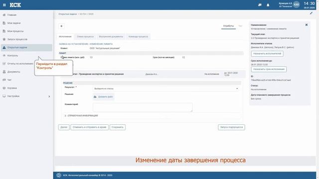This screenshot has height=179, width=319.
Task: Click the document icon next to Мои процессы
Action: (x=4, y=31)
